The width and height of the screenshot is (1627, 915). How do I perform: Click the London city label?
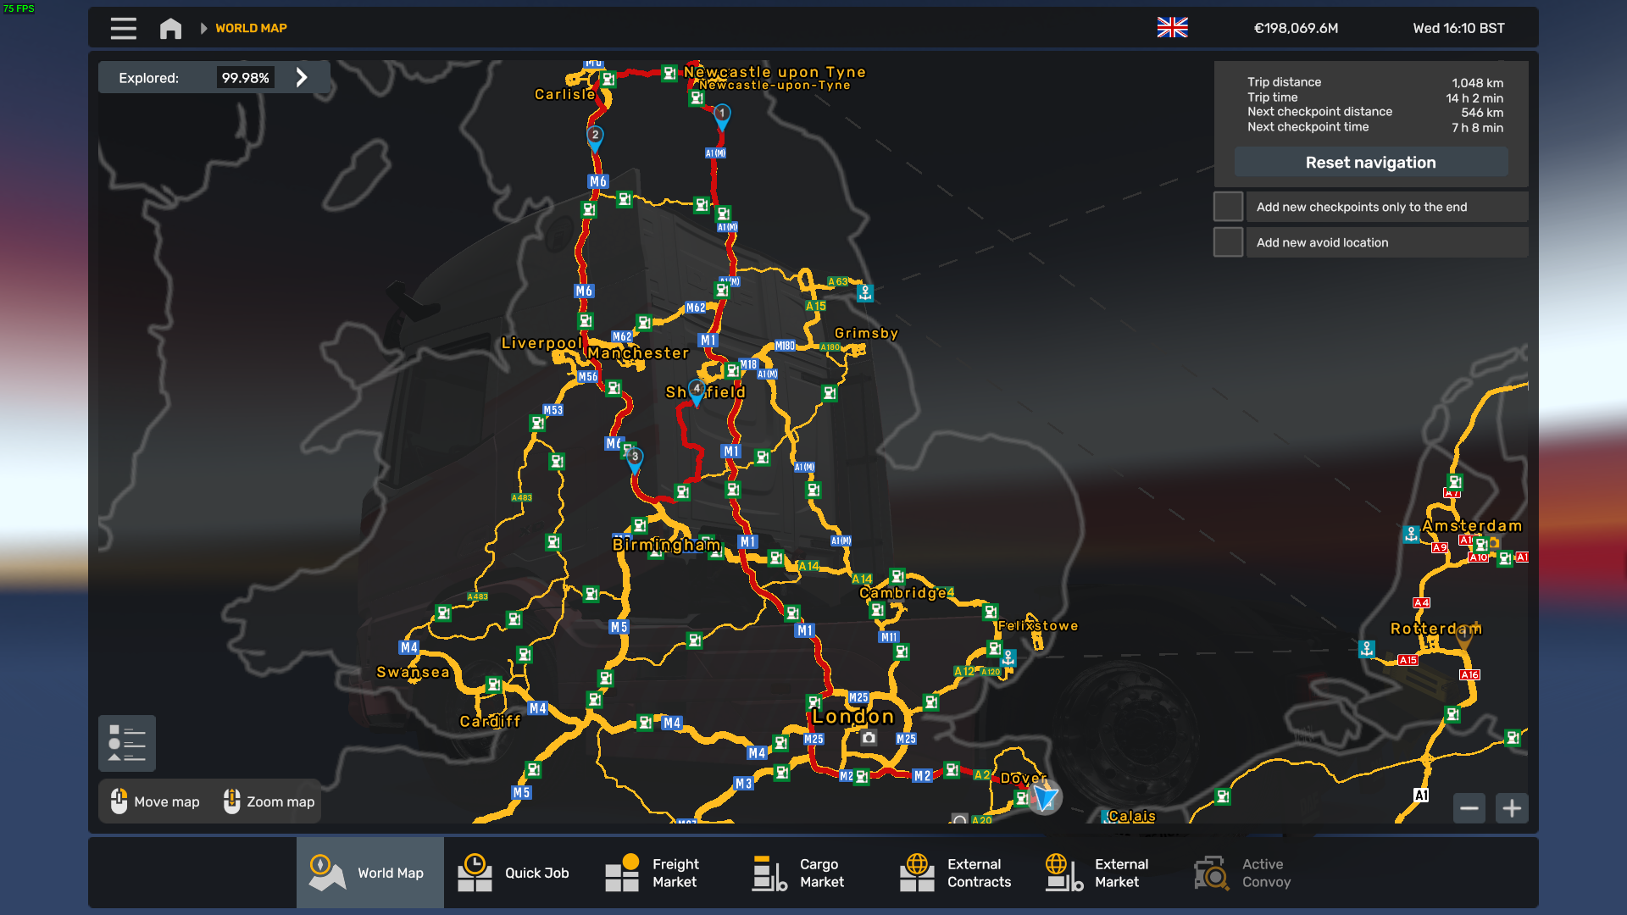tap(852, 717)
